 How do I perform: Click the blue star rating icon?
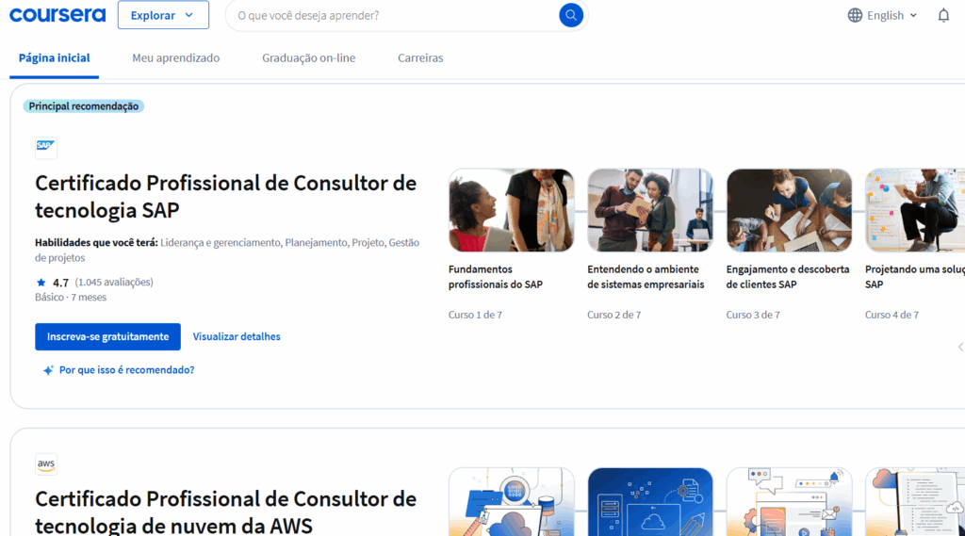pos(41,283)
